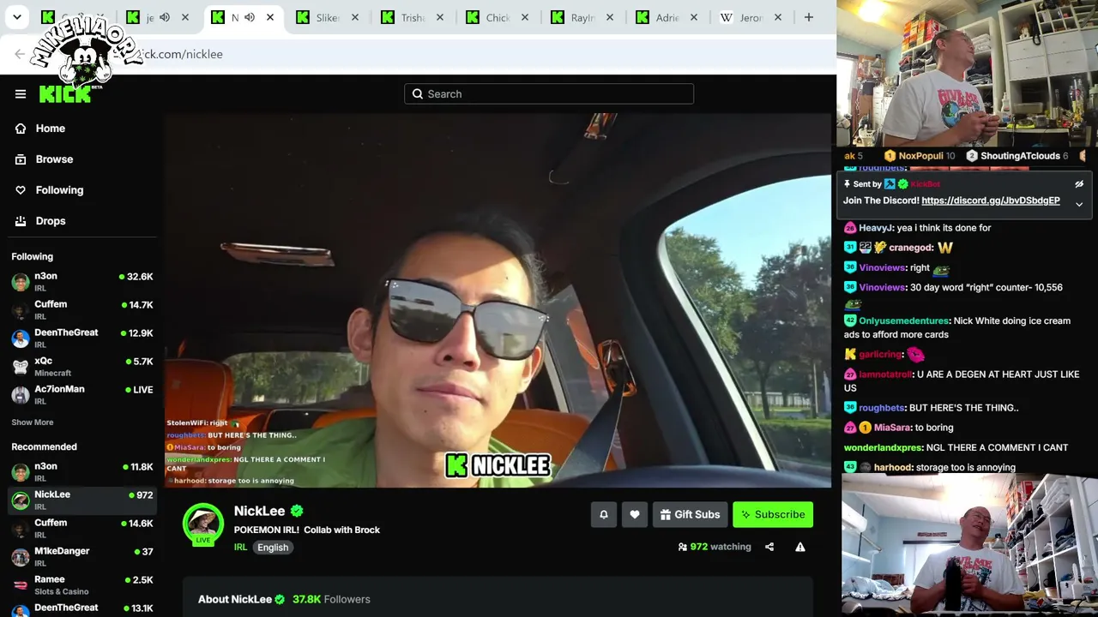Expand Following list with Show More
Viewport: 1098px width, 617px height.
click(32, 422)
